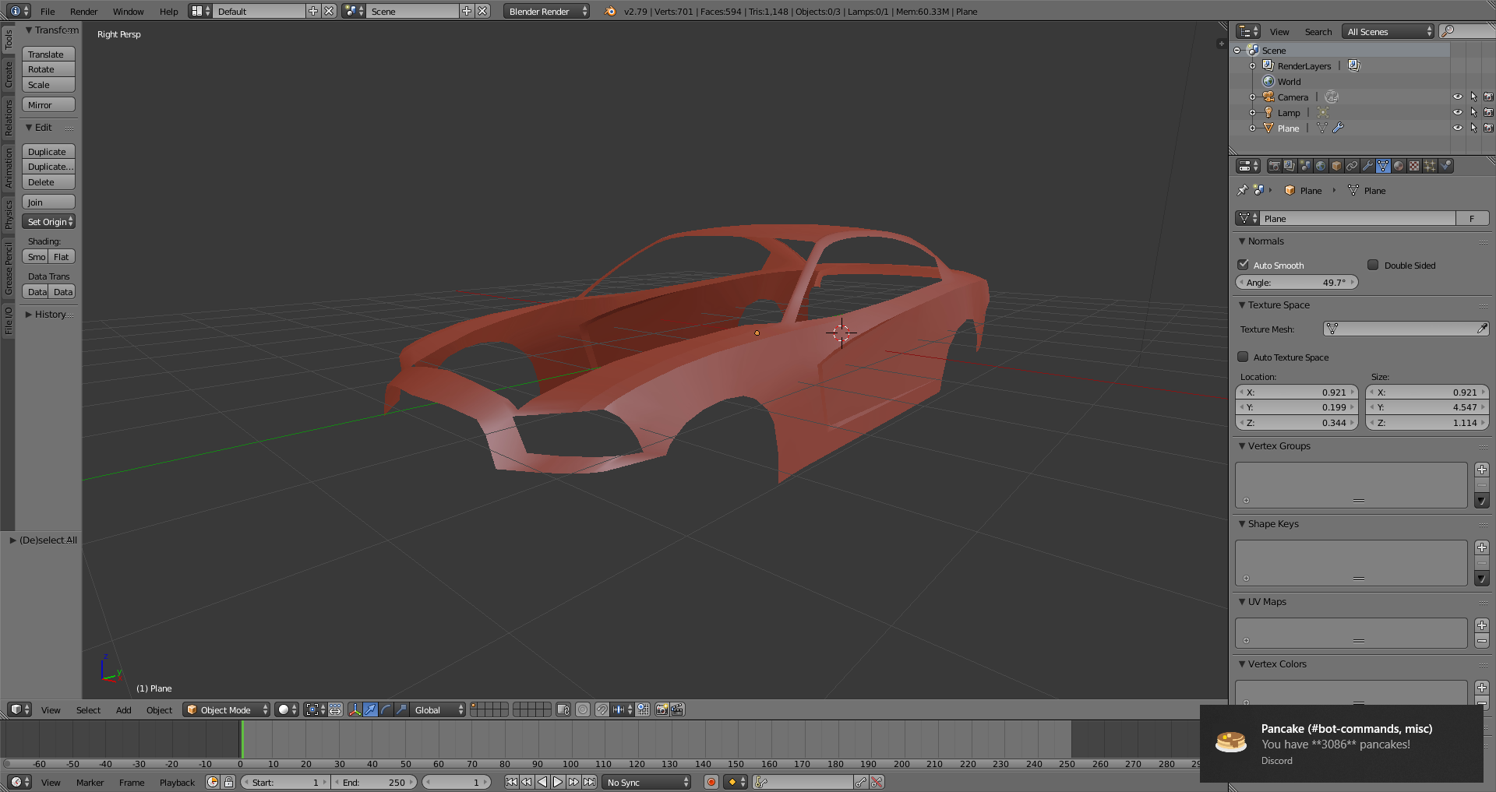Toggle snap during transform magnet icon

[x=602, y=709]
